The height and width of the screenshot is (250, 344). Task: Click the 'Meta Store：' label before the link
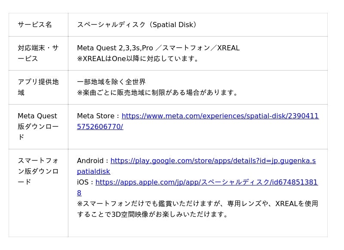coord(98,116)
